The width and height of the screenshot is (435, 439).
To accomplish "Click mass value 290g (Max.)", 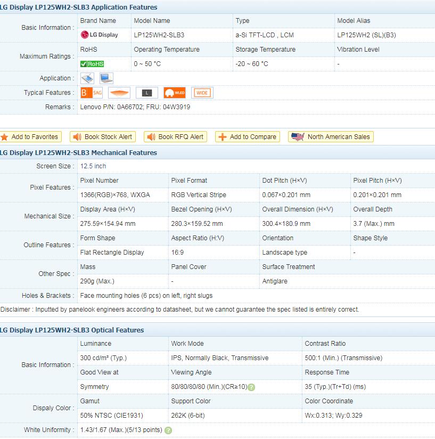I will pos(97,281).
